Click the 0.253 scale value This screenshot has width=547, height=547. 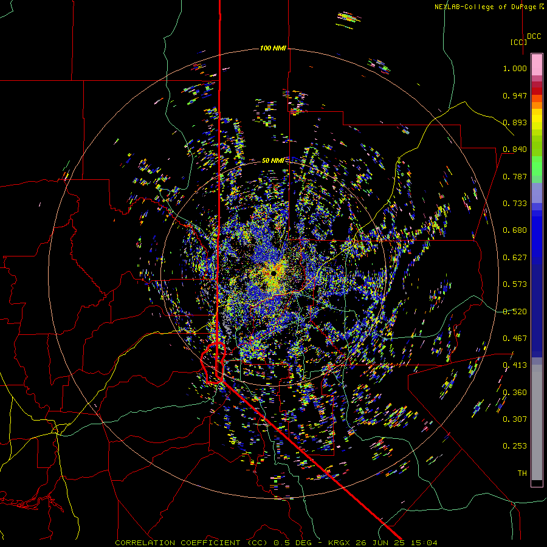[515, 446]
